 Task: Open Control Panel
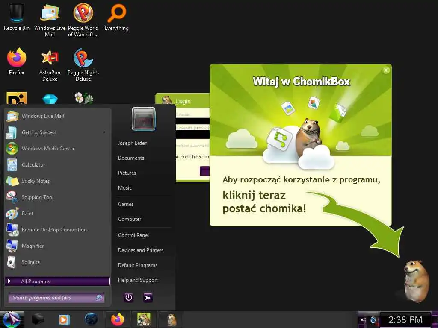(133, 235)
